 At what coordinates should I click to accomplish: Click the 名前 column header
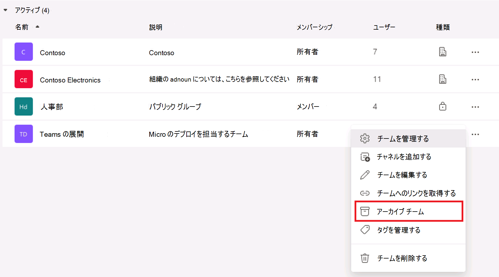coord(22,27)
